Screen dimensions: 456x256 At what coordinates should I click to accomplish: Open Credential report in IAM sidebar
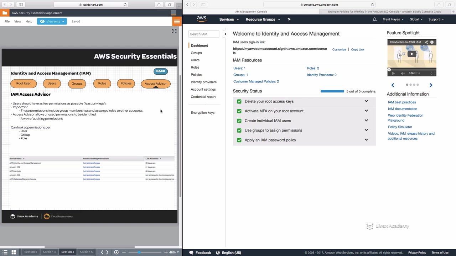[x=203, y=97]
